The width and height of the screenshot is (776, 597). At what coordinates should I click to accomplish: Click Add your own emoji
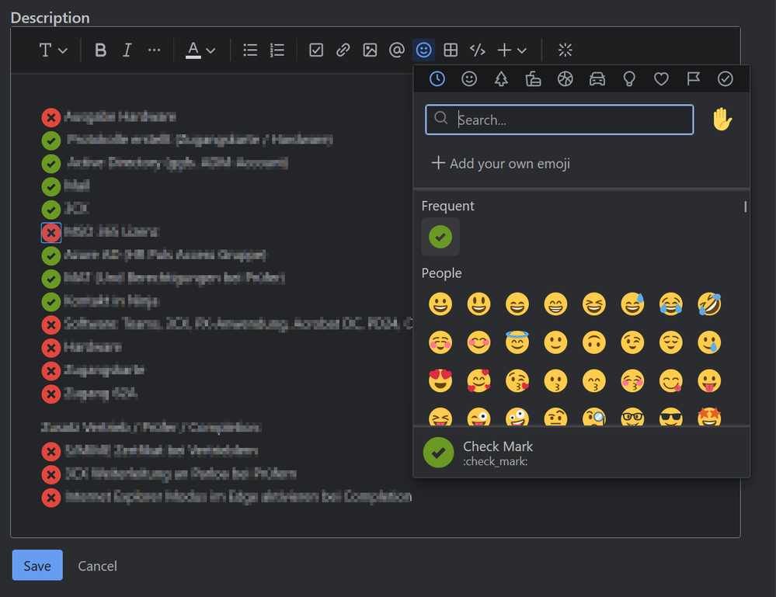tap(501, 164)
